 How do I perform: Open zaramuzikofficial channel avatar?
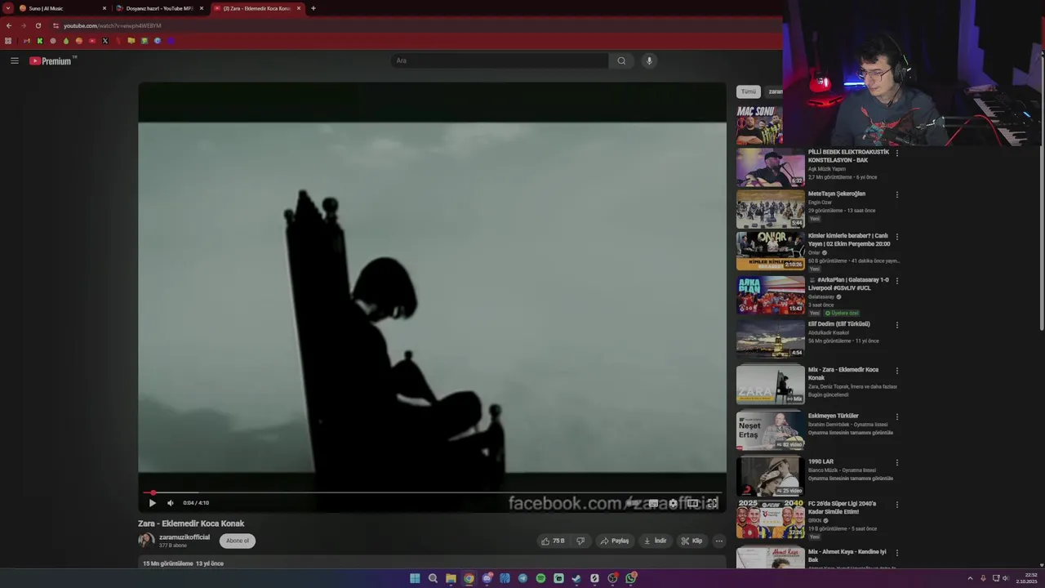click(x=146, y=540)
